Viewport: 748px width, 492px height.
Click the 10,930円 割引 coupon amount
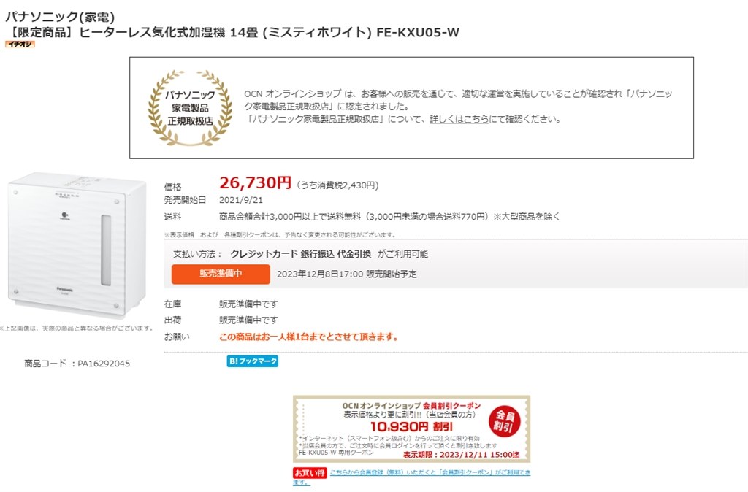411,427
